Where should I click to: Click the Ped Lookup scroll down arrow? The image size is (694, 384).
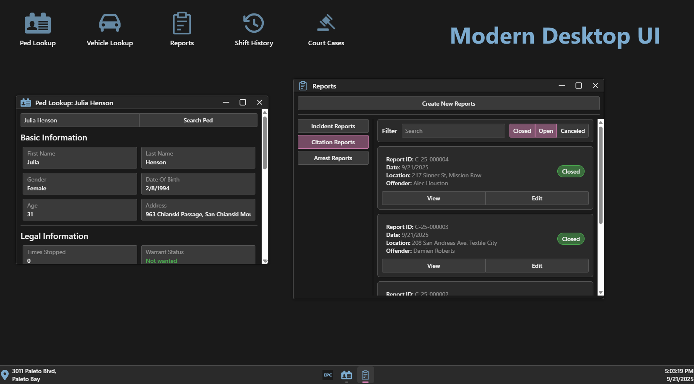[x=265, y=261]
